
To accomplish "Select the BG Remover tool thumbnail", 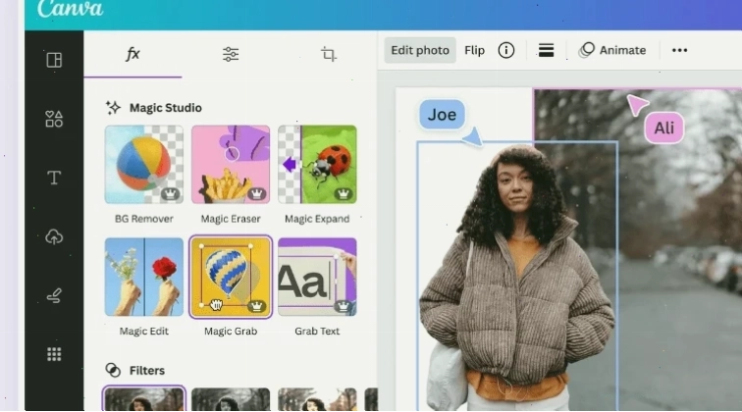I will [x=144, y=165].
